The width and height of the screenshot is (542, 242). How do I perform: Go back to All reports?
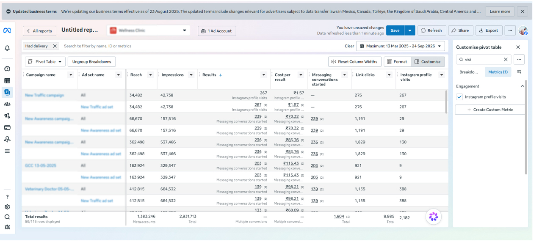click(x=39, y=30)
